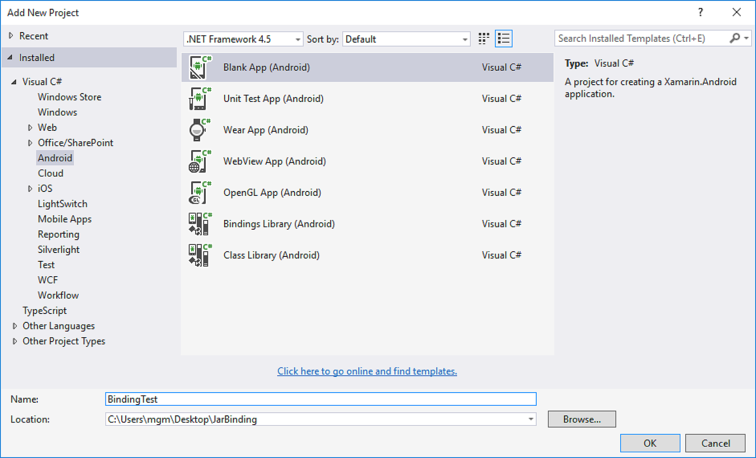Select the WCF category
The height and width of the screenshot is (458, 756).
click(x=47, y=280)
